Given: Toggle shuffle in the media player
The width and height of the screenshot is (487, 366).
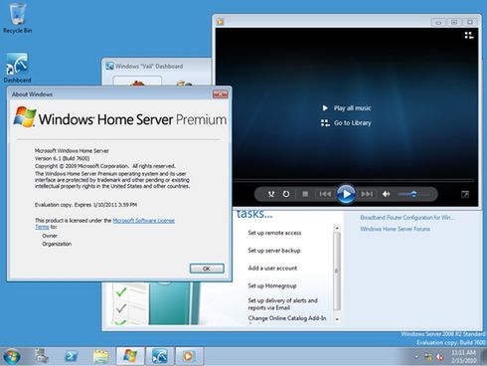Looking at the screenshot, I should (271, 194).
